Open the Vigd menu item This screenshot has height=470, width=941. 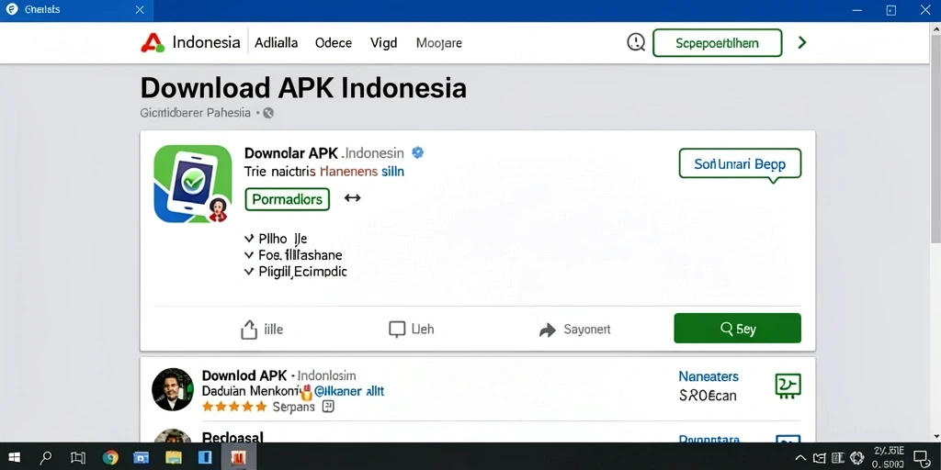click(x=383, y=43)
